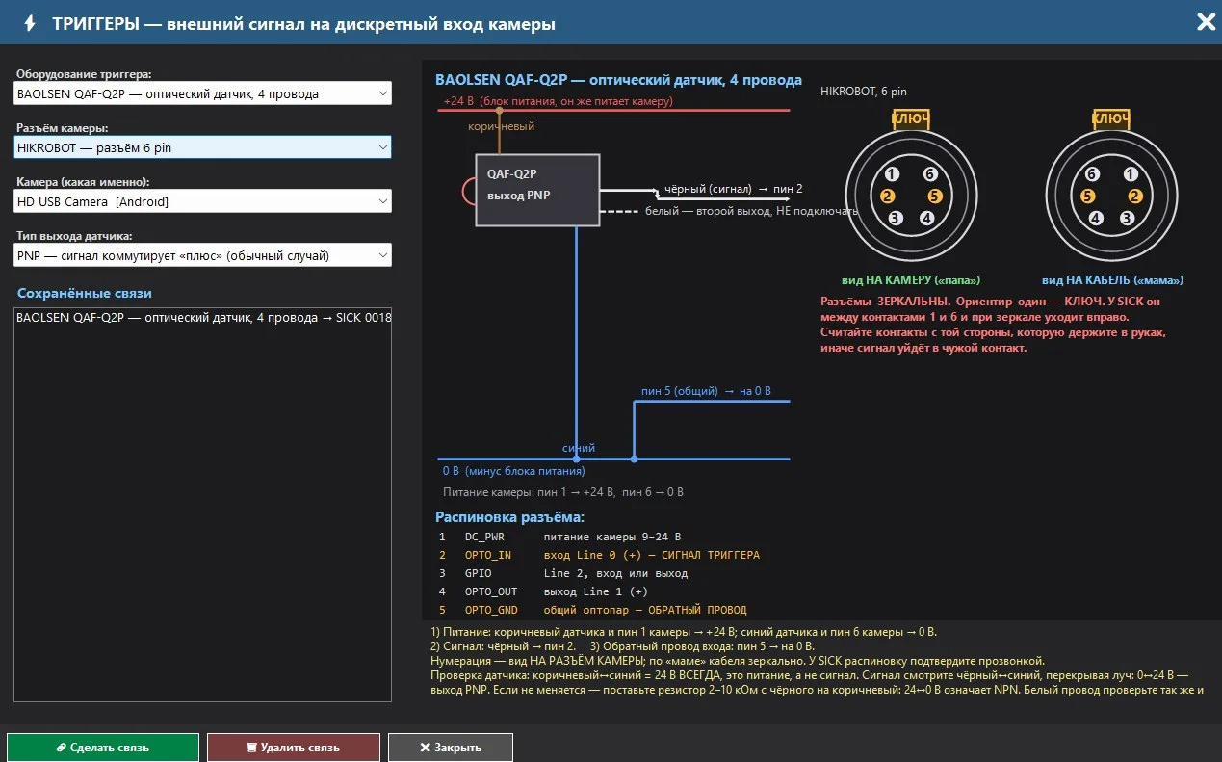
Task: Click the 'синий' wire label
Action: (579, 448)
